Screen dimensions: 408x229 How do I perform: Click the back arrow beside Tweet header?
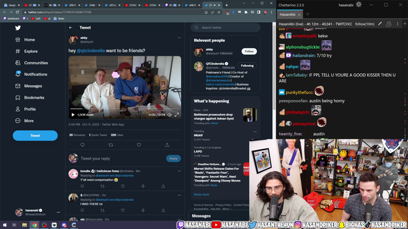click(71, 27)
